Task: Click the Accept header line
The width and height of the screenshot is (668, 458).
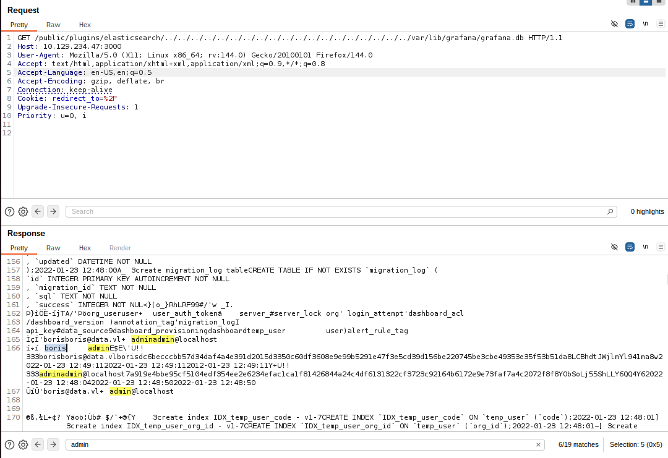Action: [x=171, y=64]
